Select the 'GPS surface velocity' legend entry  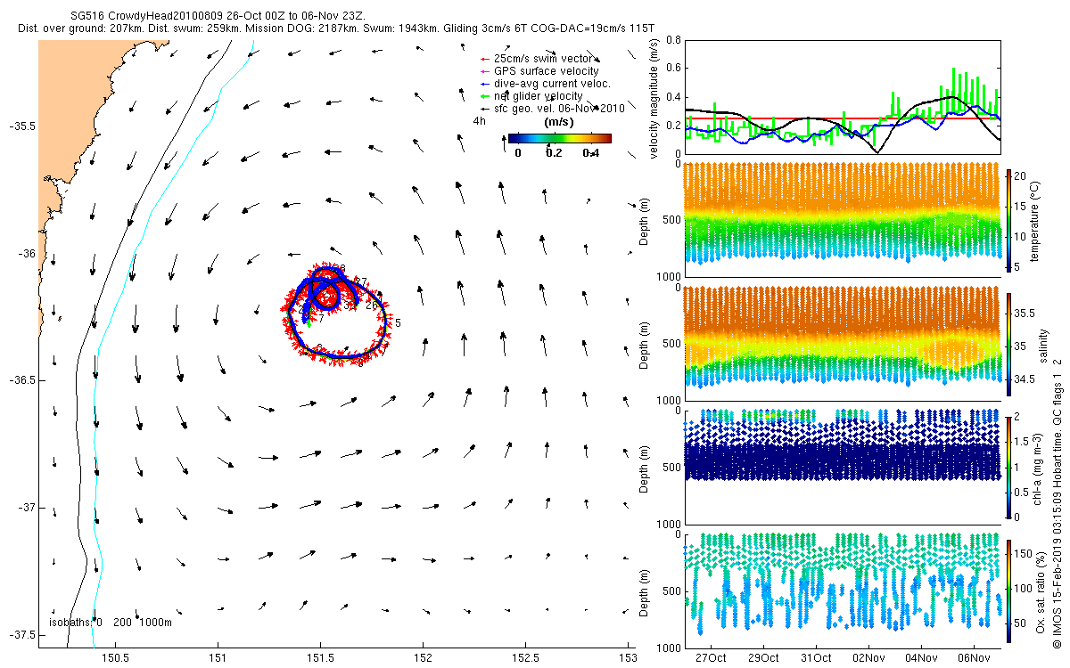(539, 71)
